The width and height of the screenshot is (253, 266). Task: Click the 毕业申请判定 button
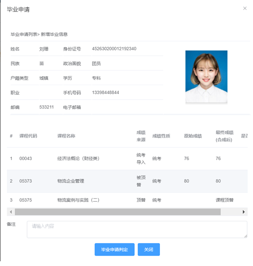point(114,249)
